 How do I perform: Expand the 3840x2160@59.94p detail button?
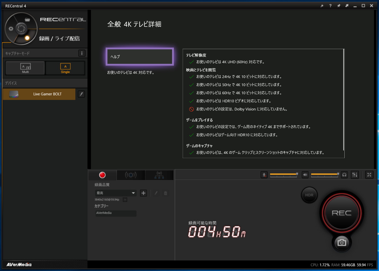(x=125, y=200)
